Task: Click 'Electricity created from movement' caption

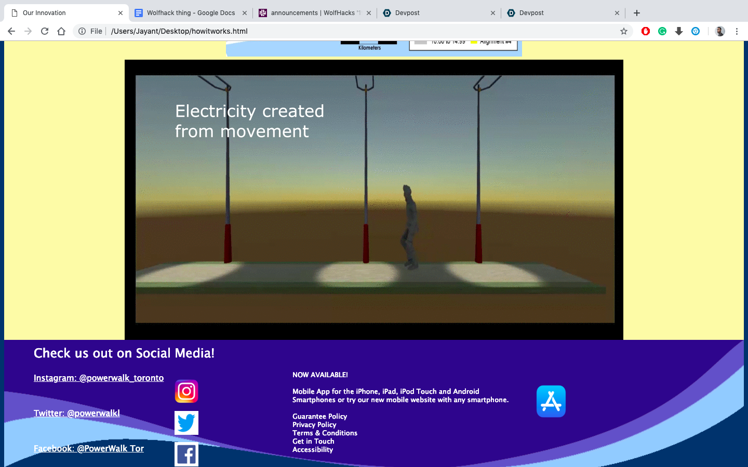Action: click(249, 121)
